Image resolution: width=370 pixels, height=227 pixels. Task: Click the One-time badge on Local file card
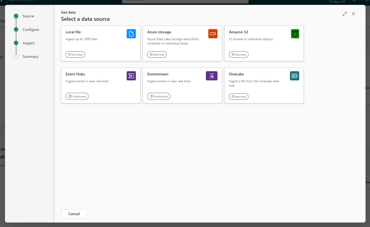click(x=75, y=55)
